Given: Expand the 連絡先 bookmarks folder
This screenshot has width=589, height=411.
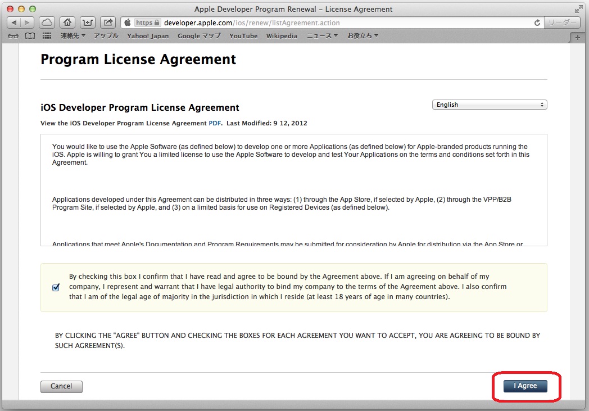Looking at the screenshot, I should 73,36.
